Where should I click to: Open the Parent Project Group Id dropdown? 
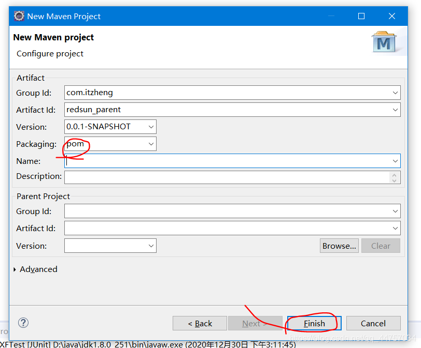coord(395,211)
